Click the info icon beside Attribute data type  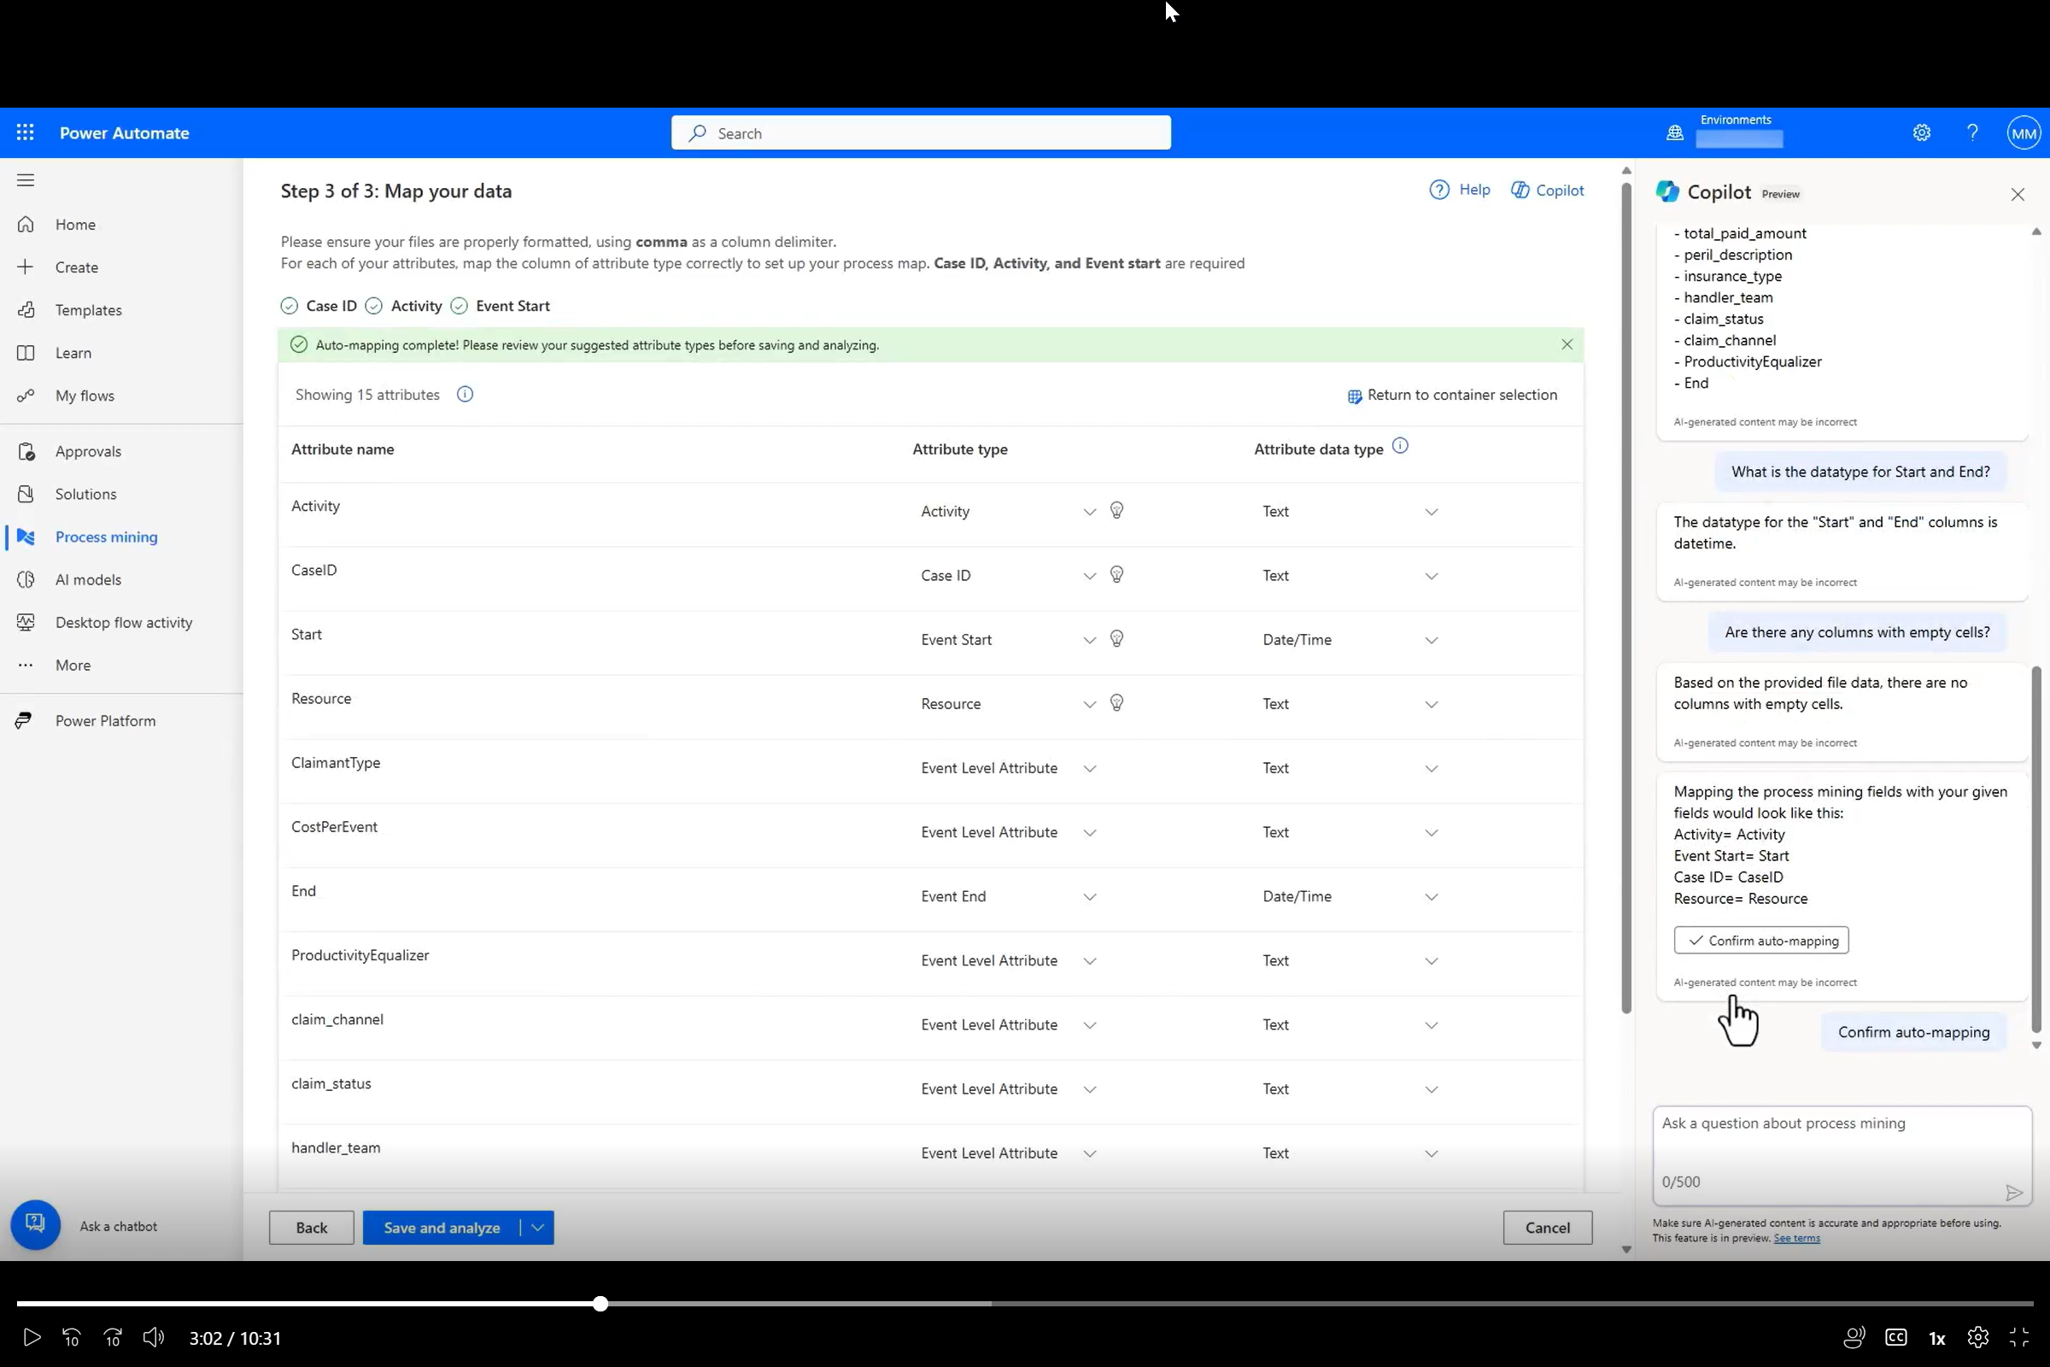(1400, 446)
